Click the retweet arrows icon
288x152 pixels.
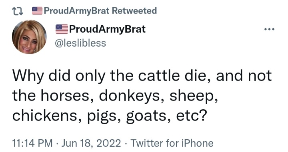point(18,11)
